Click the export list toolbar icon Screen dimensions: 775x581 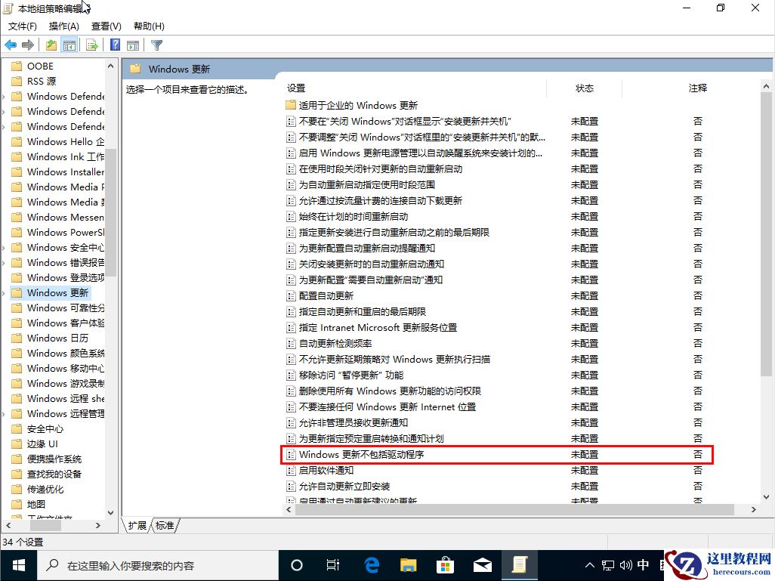[92, 45]
